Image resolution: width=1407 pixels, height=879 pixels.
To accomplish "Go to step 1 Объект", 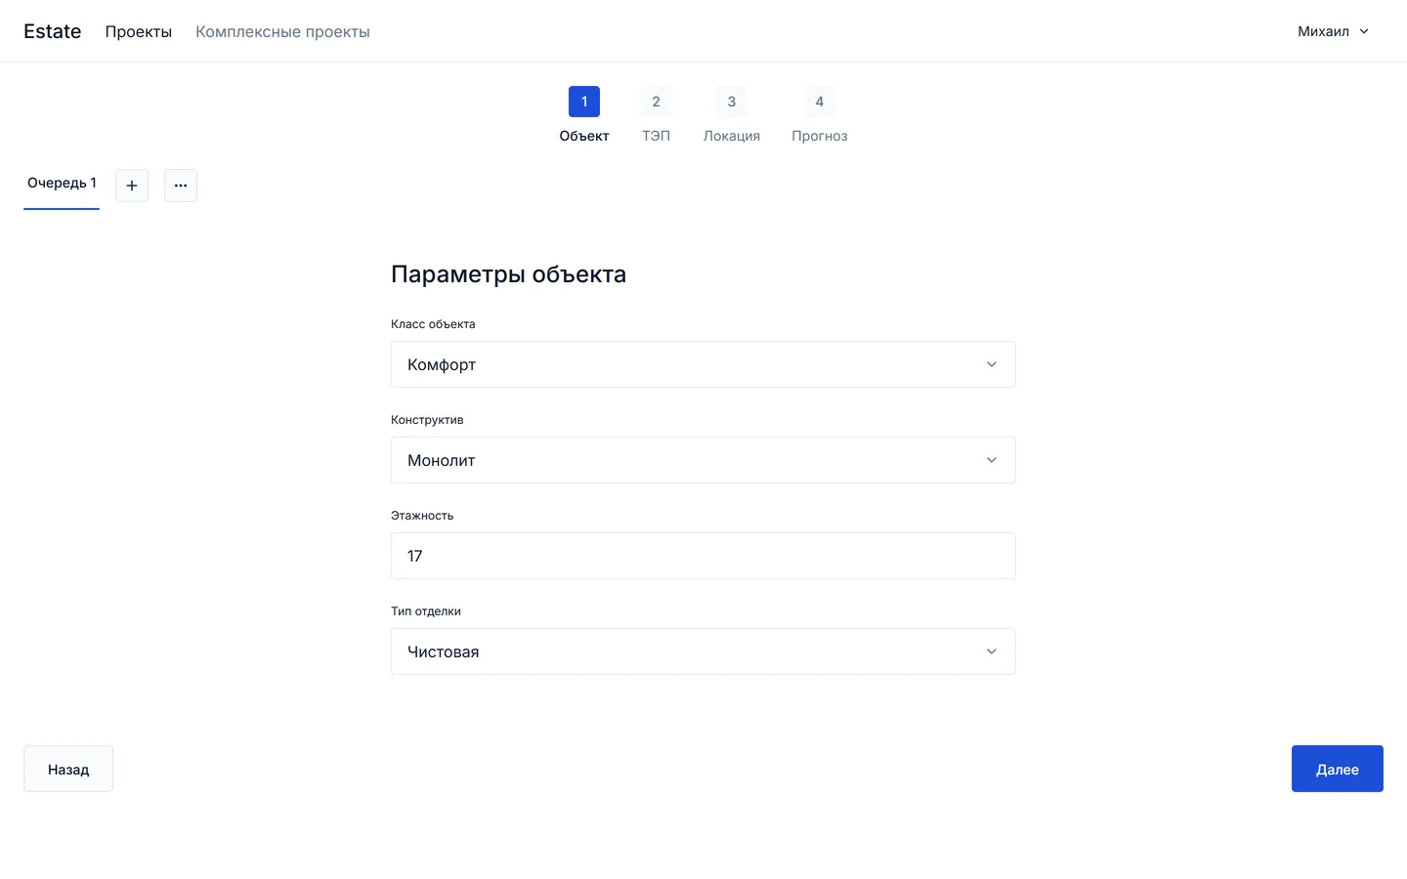I will click(x=584, y=115).
